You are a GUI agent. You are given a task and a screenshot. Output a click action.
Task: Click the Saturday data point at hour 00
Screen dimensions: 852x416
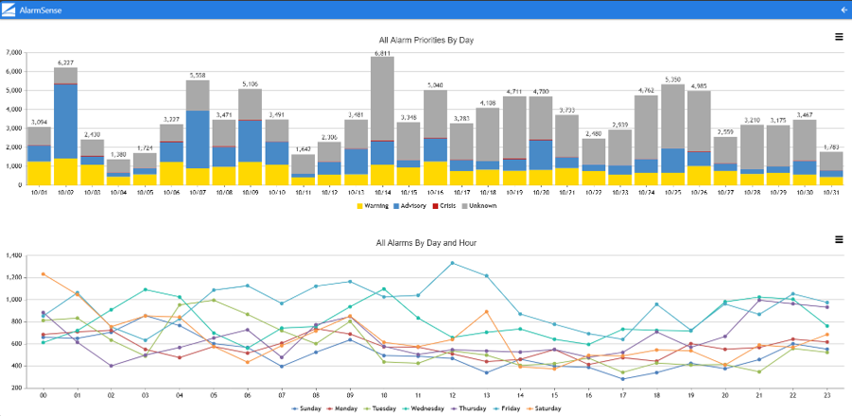pyautogui.click(x=43, y=274)
